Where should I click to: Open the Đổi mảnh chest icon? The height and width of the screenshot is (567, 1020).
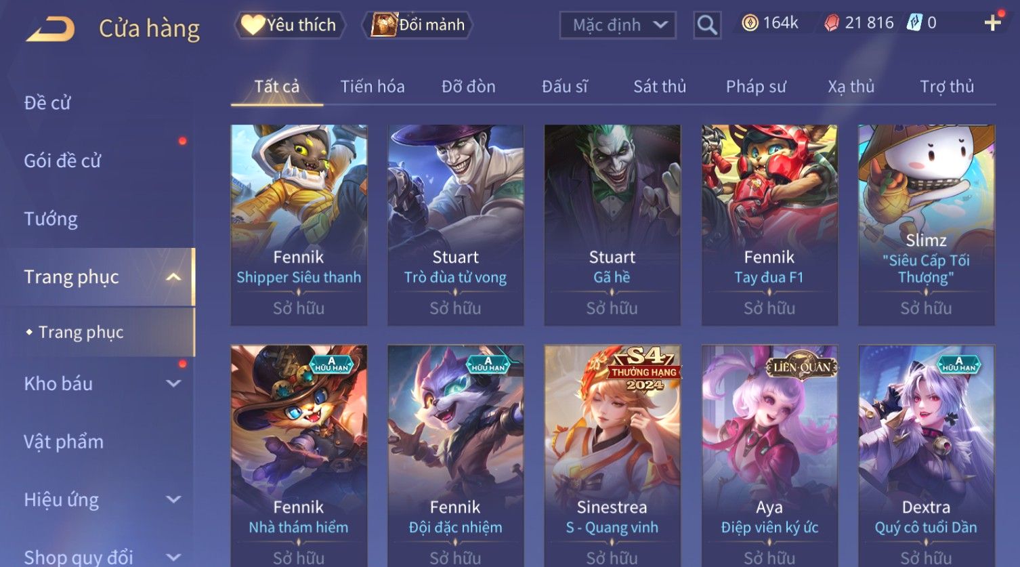(x=384, y=25)
